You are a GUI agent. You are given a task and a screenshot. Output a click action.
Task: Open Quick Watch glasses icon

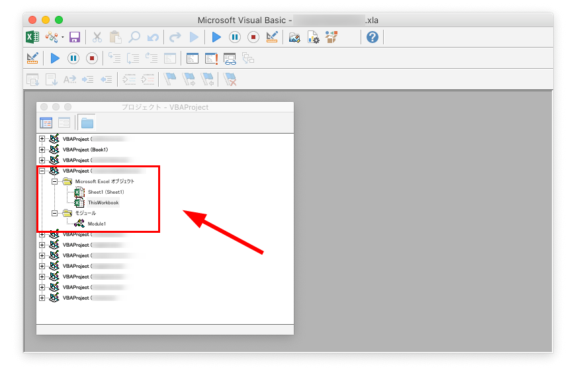point(230,59)
